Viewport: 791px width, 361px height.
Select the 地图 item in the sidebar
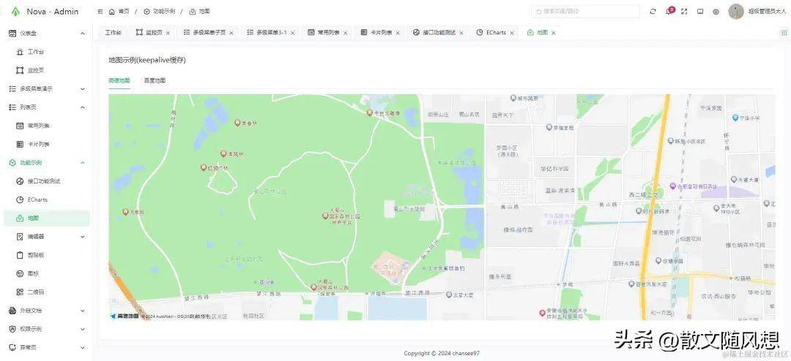point(47,218)
